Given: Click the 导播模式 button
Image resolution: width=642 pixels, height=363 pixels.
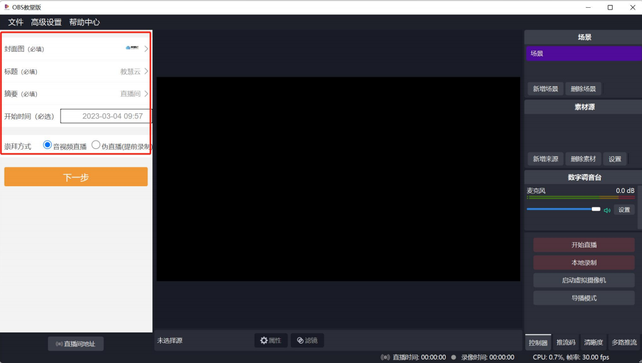Looking at the screenshot, I should pyautogui.click(x=584, y=297).
